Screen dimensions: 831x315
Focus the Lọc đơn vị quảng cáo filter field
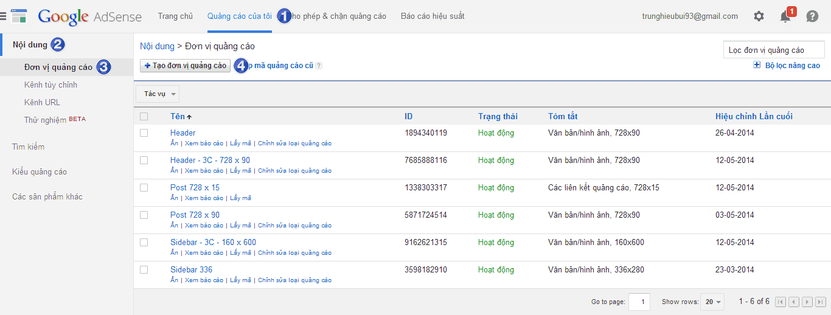pyautogui.click(x=774, y=50)
